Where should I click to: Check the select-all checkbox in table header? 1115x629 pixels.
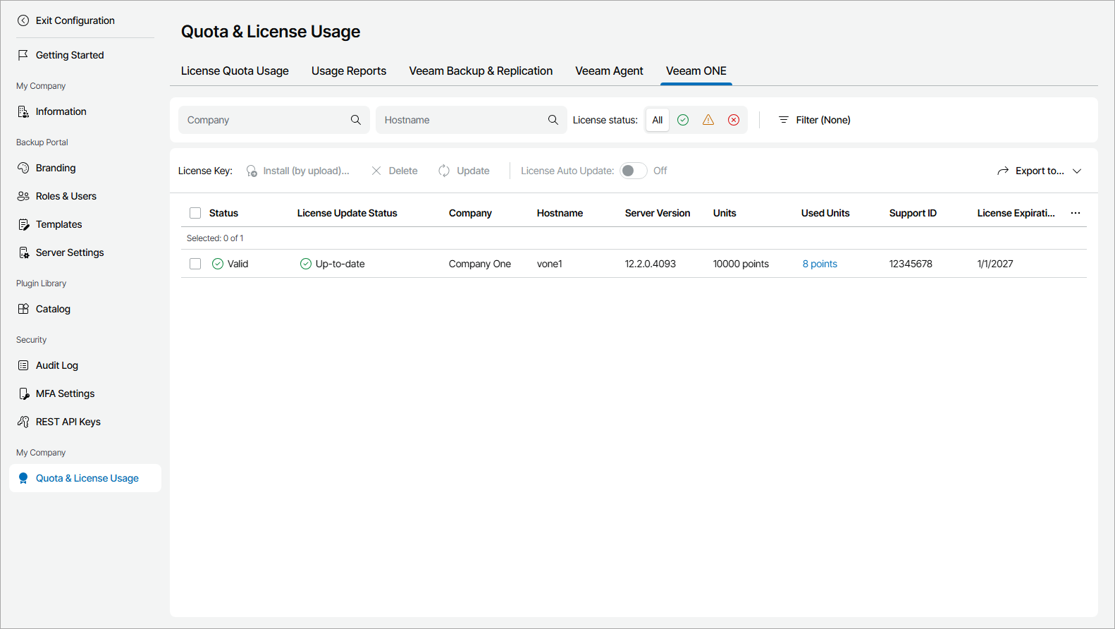click(x=195, y=213)
